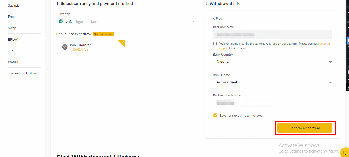This screenshot has height=157, width=349.
Task: Open the Bank Country dropdown
Action: click(x=272, y=62)
